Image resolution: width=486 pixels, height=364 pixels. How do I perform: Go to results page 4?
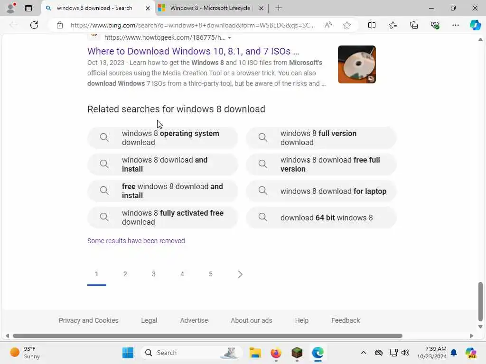pyautogui.click(x=182, y=274)
